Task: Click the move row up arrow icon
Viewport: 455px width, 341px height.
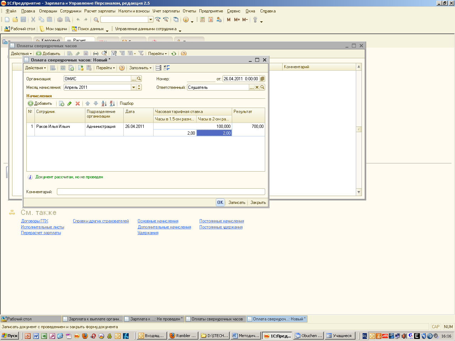Action: click(x=87, y=103)
